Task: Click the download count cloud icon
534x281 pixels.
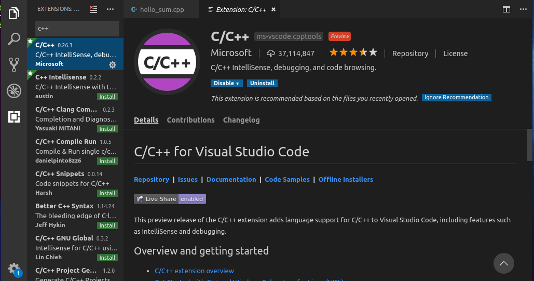Action: click(271, 53)
